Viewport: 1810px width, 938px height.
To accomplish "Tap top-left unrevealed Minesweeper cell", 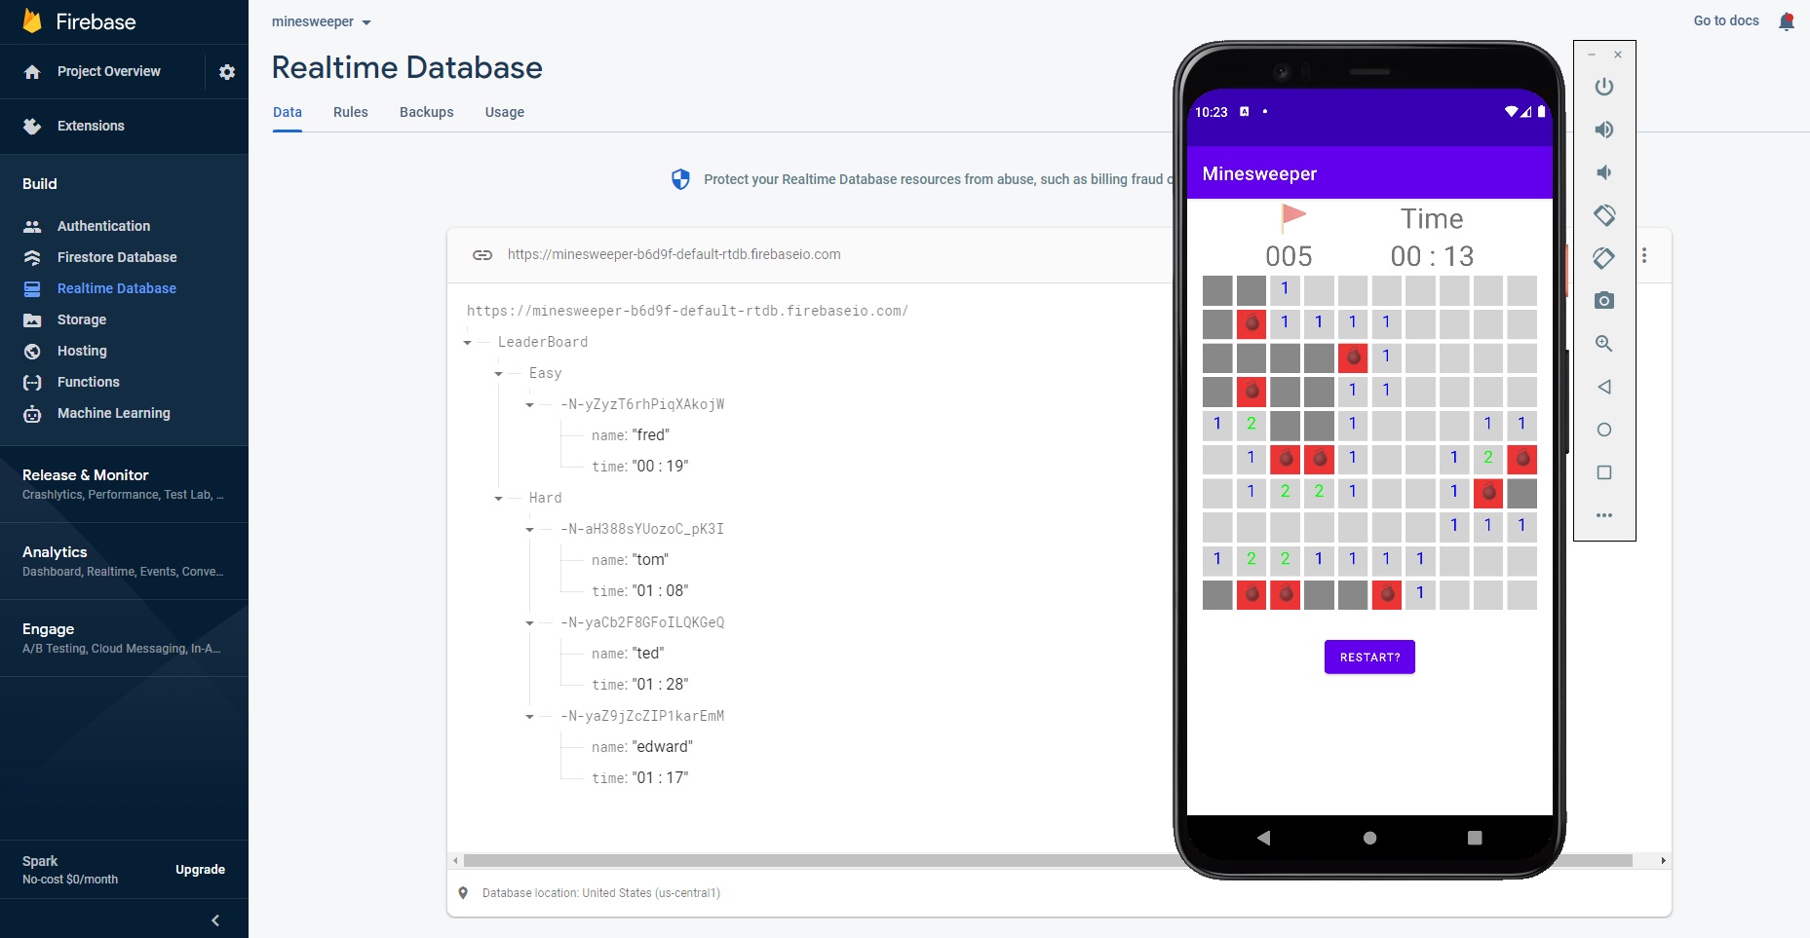I will tap(1217, 290).
